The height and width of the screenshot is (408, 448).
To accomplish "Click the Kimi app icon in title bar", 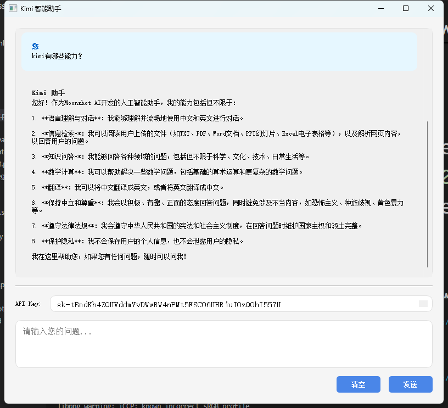I will point(13,8).
